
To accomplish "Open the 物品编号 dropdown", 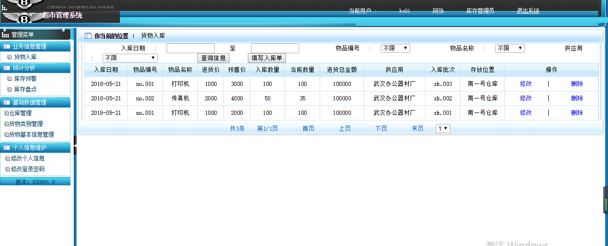I will pos(395,48).
